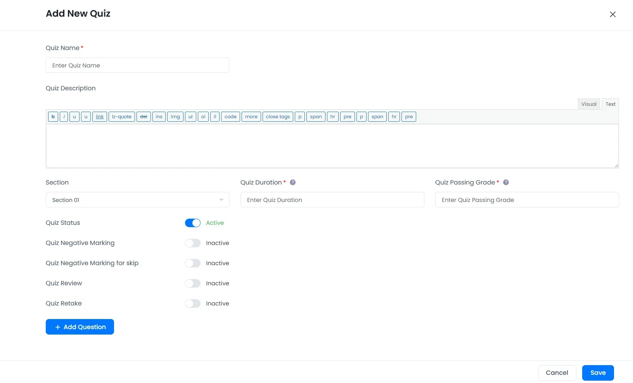
Task: Click the code toolbar button
Action: tap(230, 117)
